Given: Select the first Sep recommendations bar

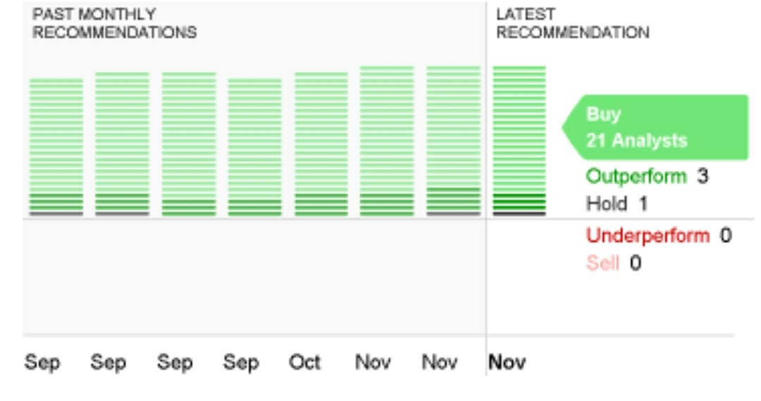Looking at the screenshot, I should point(56,147).
